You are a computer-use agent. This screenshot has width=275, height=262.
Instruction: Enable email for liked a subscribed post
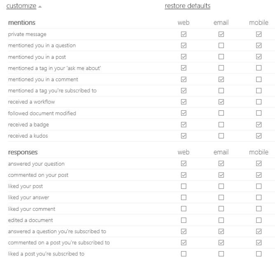pyautogui.click(x=221, y=254)
